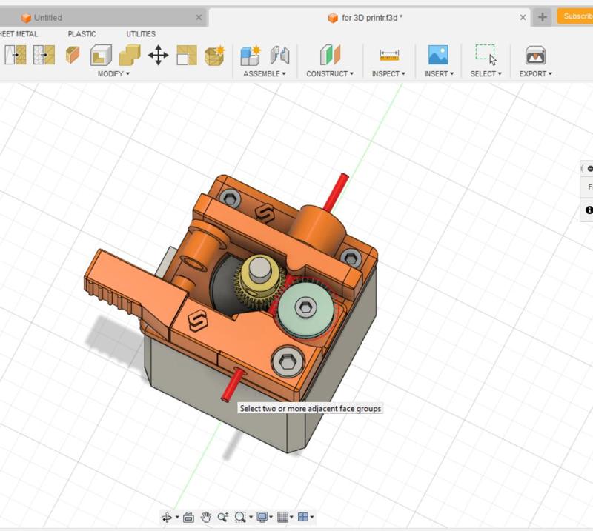Switch to the PLASTIC ribbon tab

[x=82, y=34]
